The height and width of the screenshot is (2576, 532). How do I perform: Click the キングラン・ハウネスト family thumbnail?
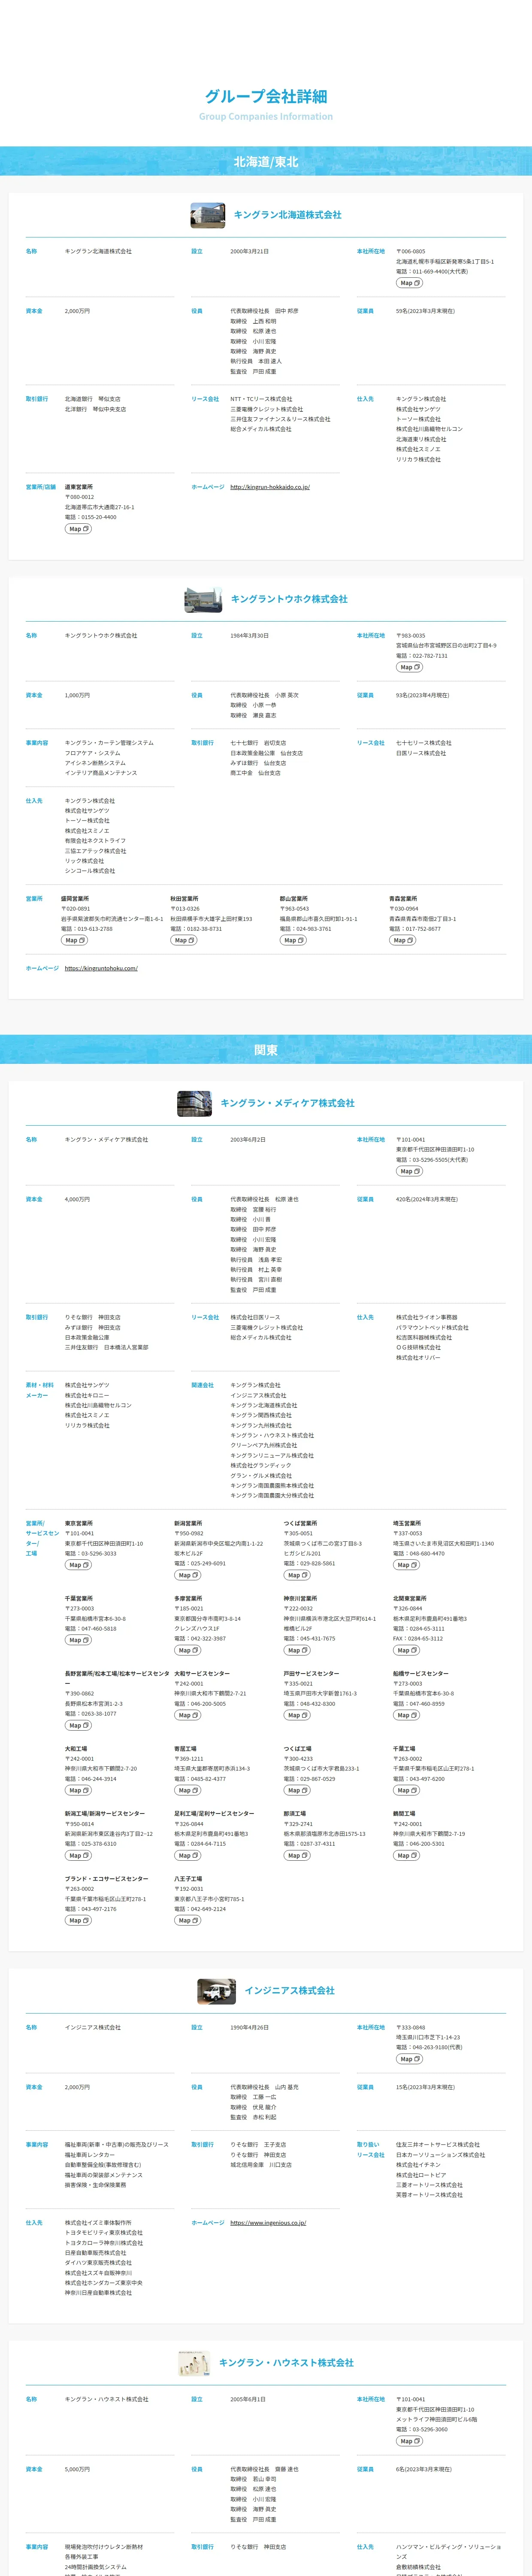[x=194, y=2363]
